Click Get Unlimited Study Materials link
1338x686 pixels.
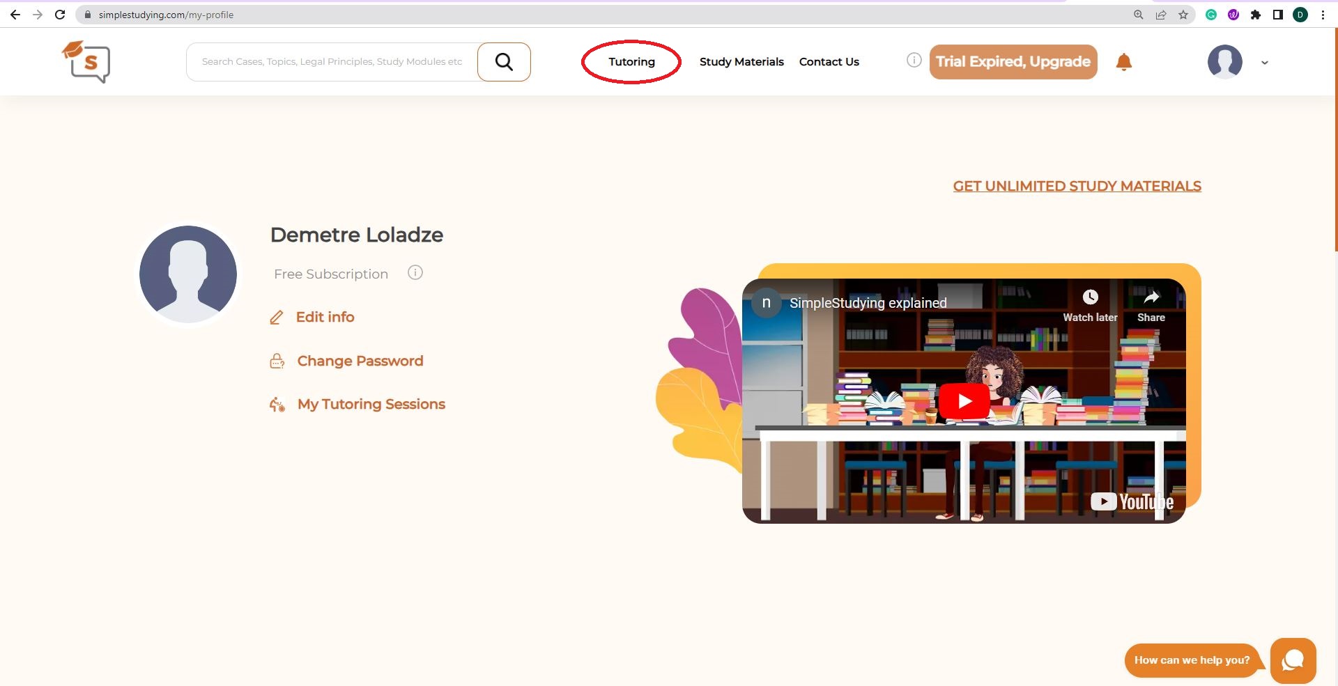[1077, 186]
